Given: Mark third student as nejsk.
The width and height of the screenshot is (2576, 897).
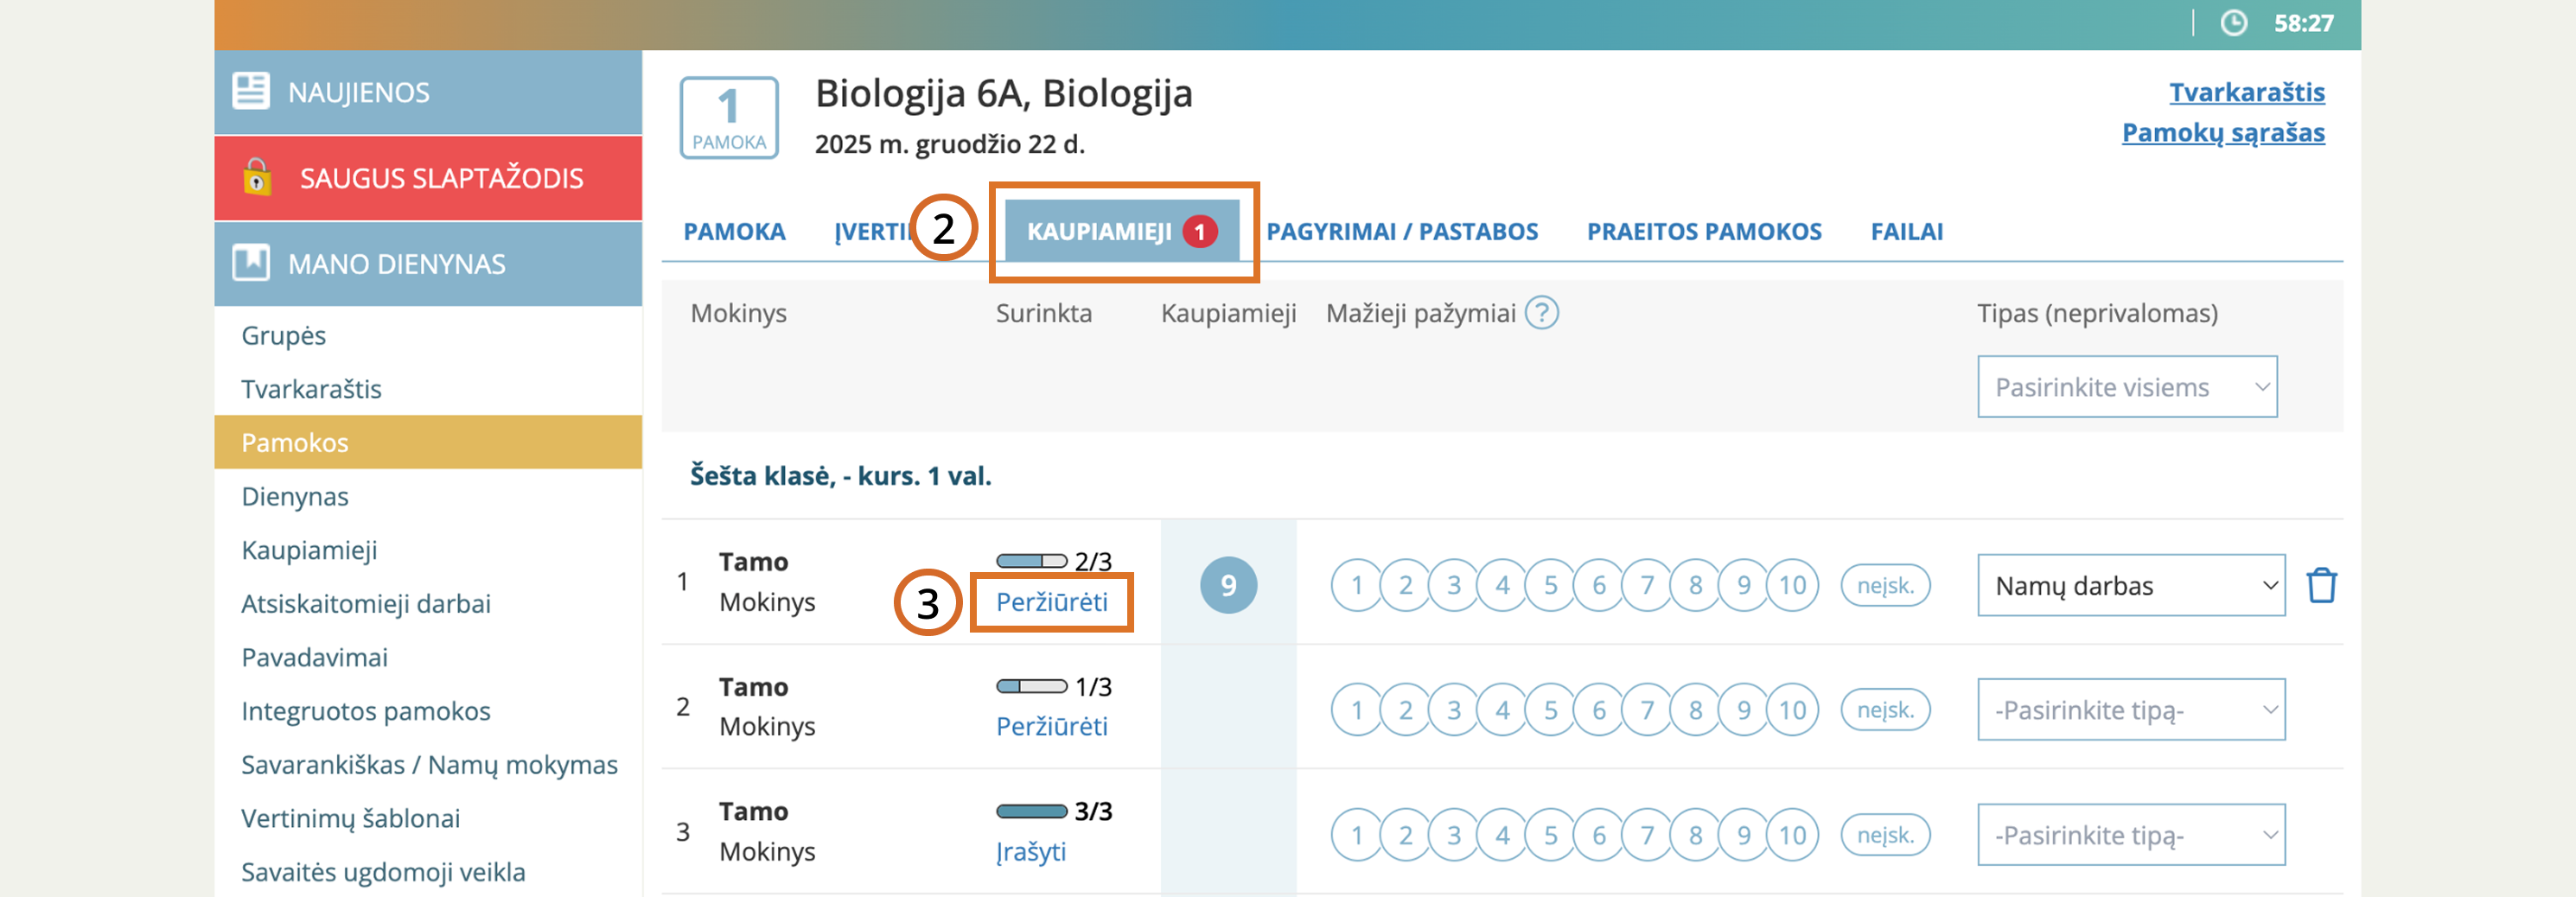Looking at the screenshot, I should pos(1884,835).
